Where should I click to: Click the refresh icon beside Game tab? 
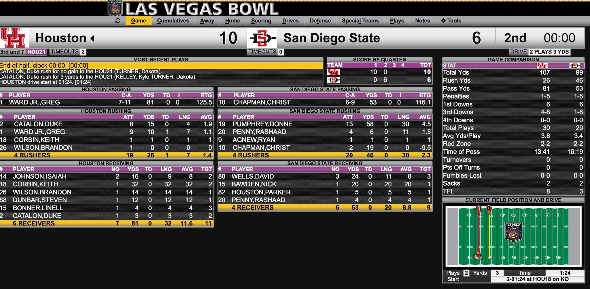point(118,21)
